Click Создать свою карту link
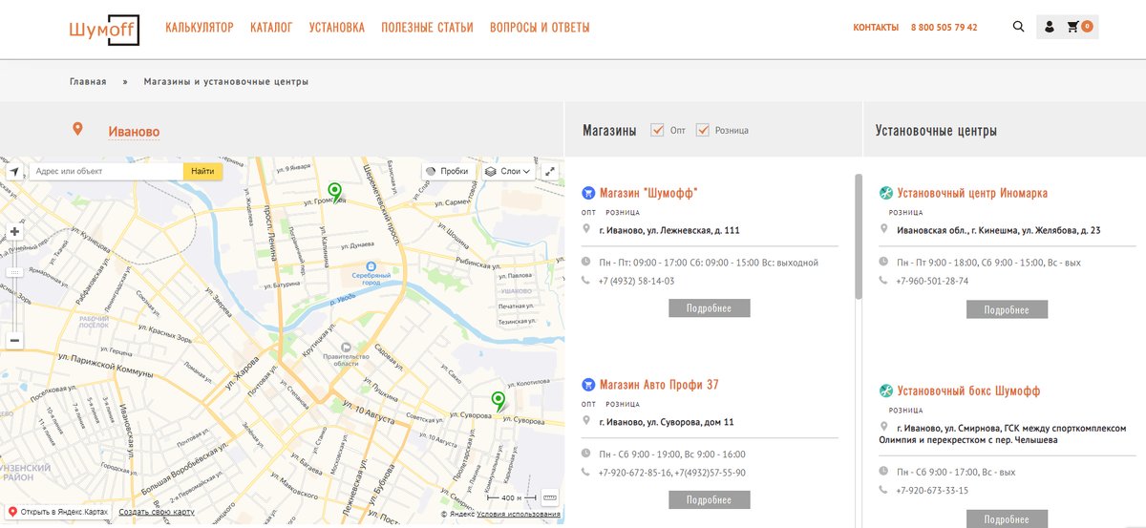The height and width of the screenshot is (528, 1146). click(157, 513)
